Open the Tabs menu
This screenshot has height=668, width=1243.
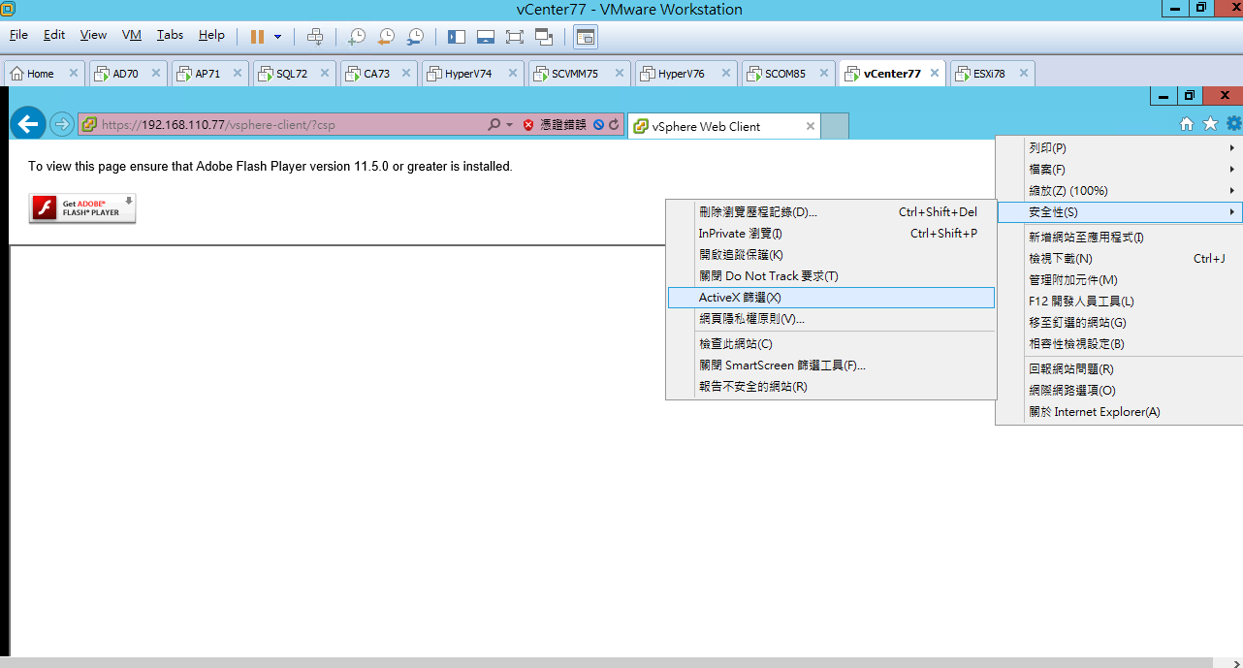(x=170, y=35)
